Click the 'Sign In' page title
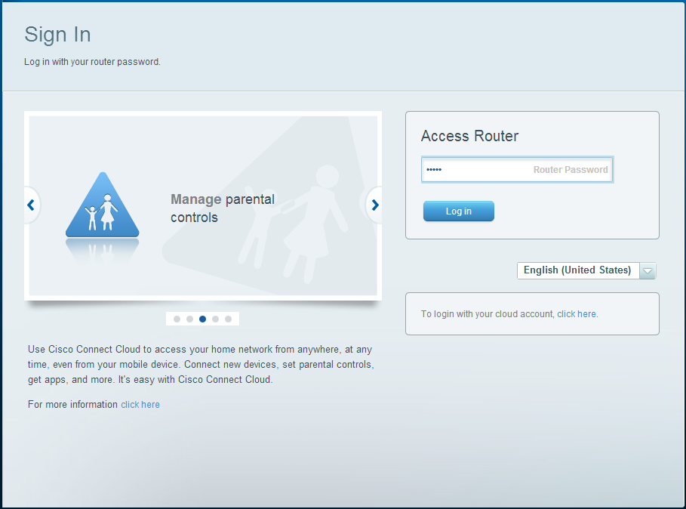 pos(58,35)
